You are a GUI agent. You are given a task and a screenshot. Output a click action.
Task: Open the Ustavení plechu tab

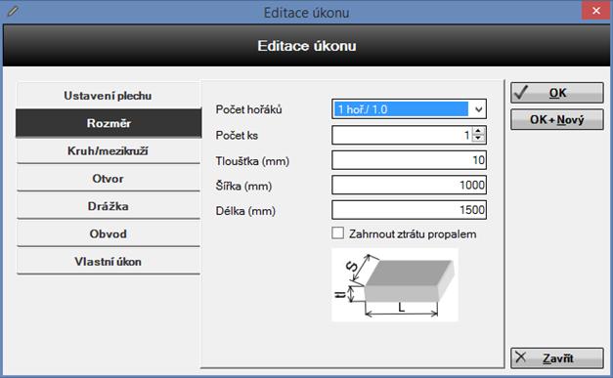click(108, 96)
